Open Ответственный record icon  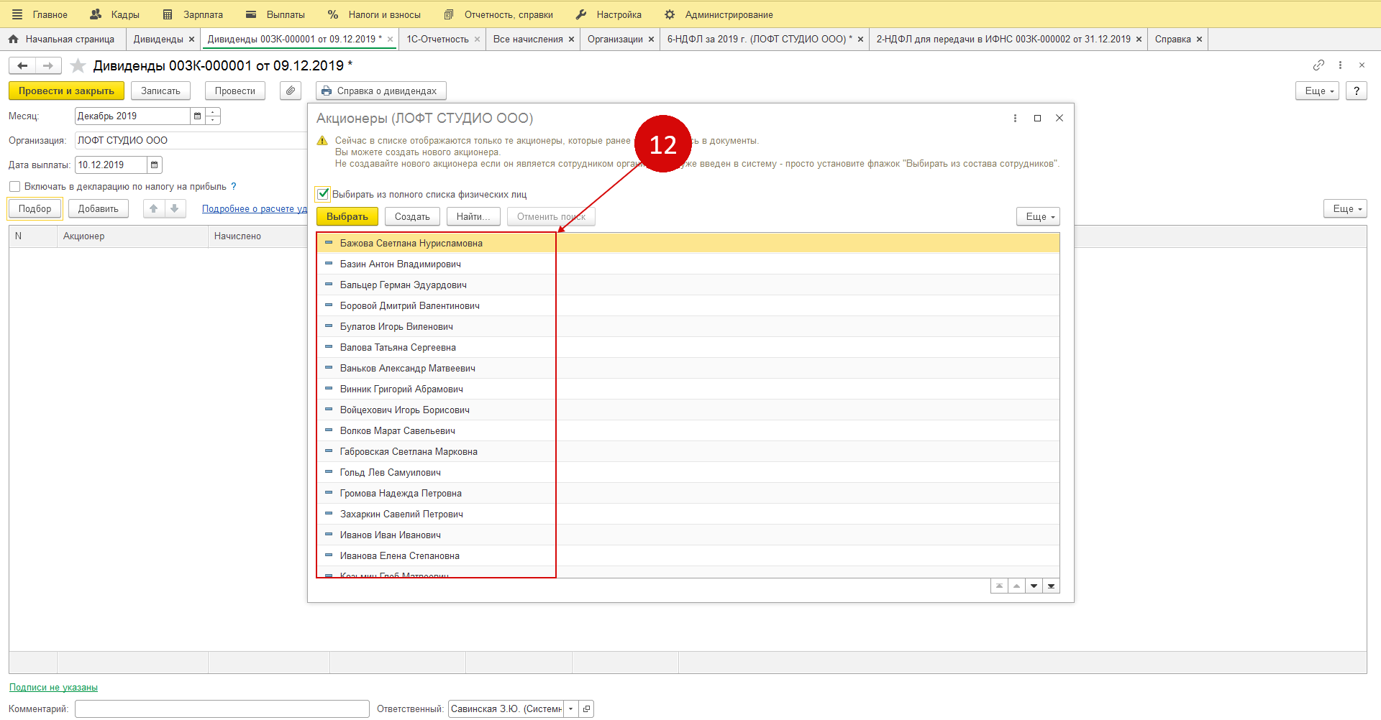[x=586, y=709]
